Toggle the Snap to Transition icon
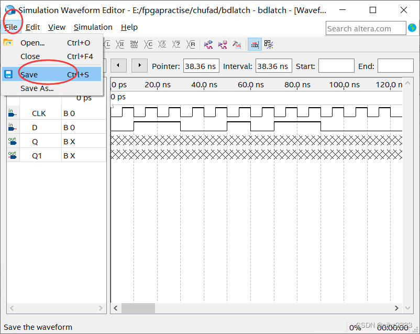420x334 pixels. [x=255, y=44]
